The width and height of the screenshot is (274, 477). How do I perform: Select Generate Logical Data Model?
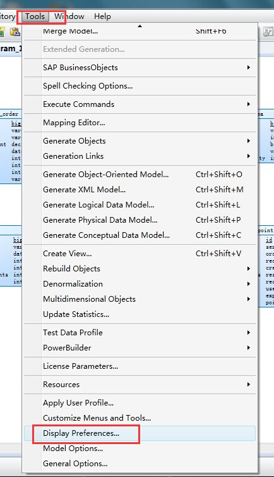coord(140,205)
